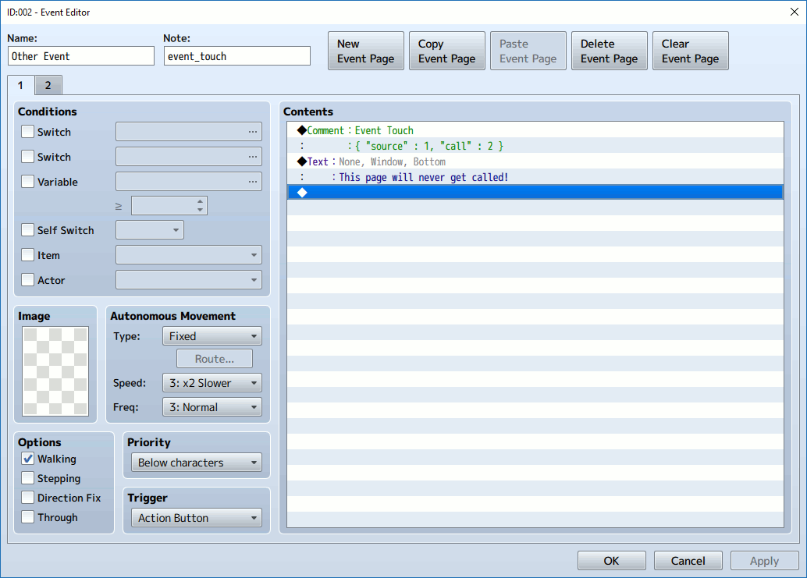Enable the Stepping option

point(28,478)
